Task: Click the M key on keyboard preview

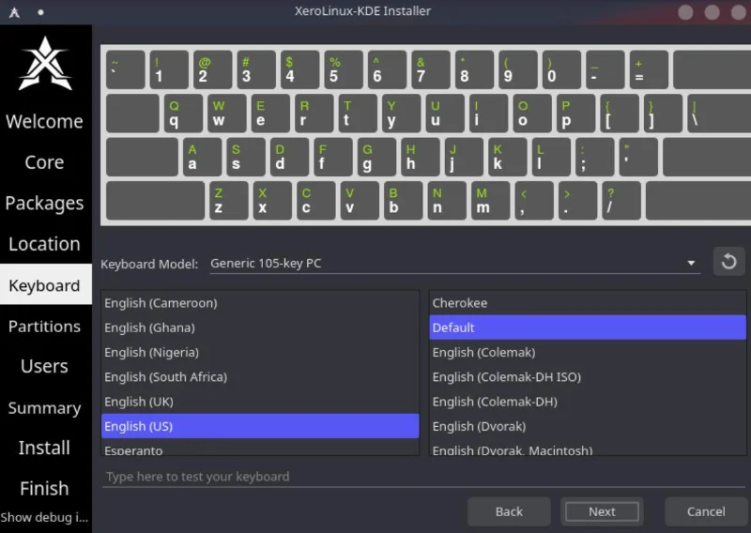Action: coord(490,201)
